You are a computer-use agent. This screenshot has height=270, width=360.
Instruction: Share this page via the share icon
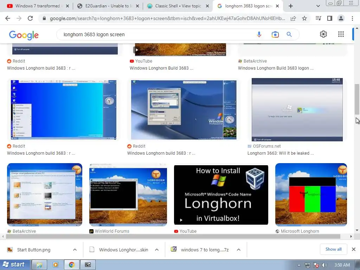click(x=293, y=19)
